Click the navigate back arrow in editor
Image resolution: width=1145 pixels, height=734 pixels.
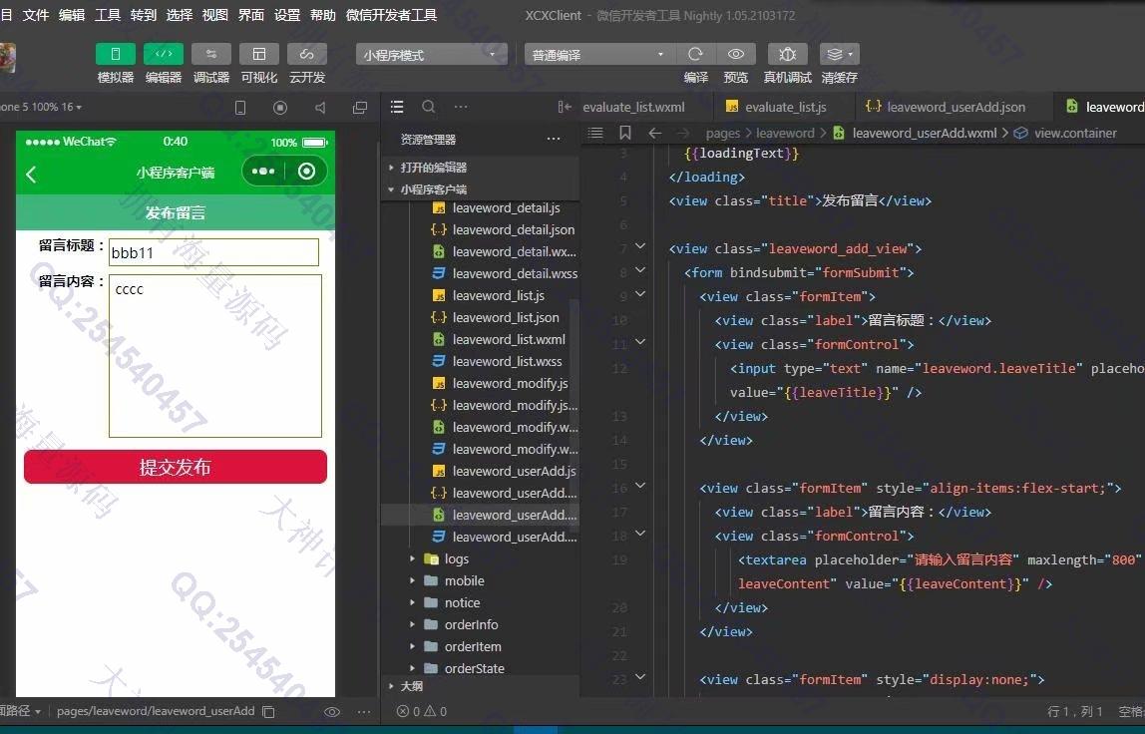pos(655,133)
